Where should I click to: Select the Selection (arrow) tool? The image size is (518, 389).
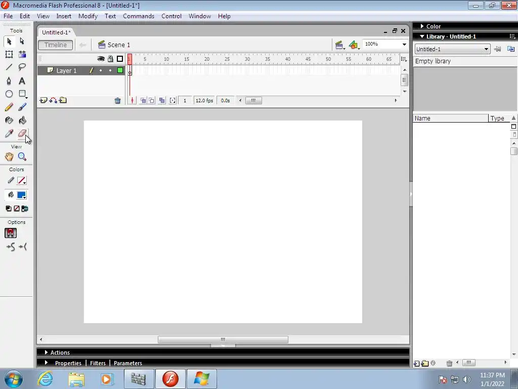[9, 41]
